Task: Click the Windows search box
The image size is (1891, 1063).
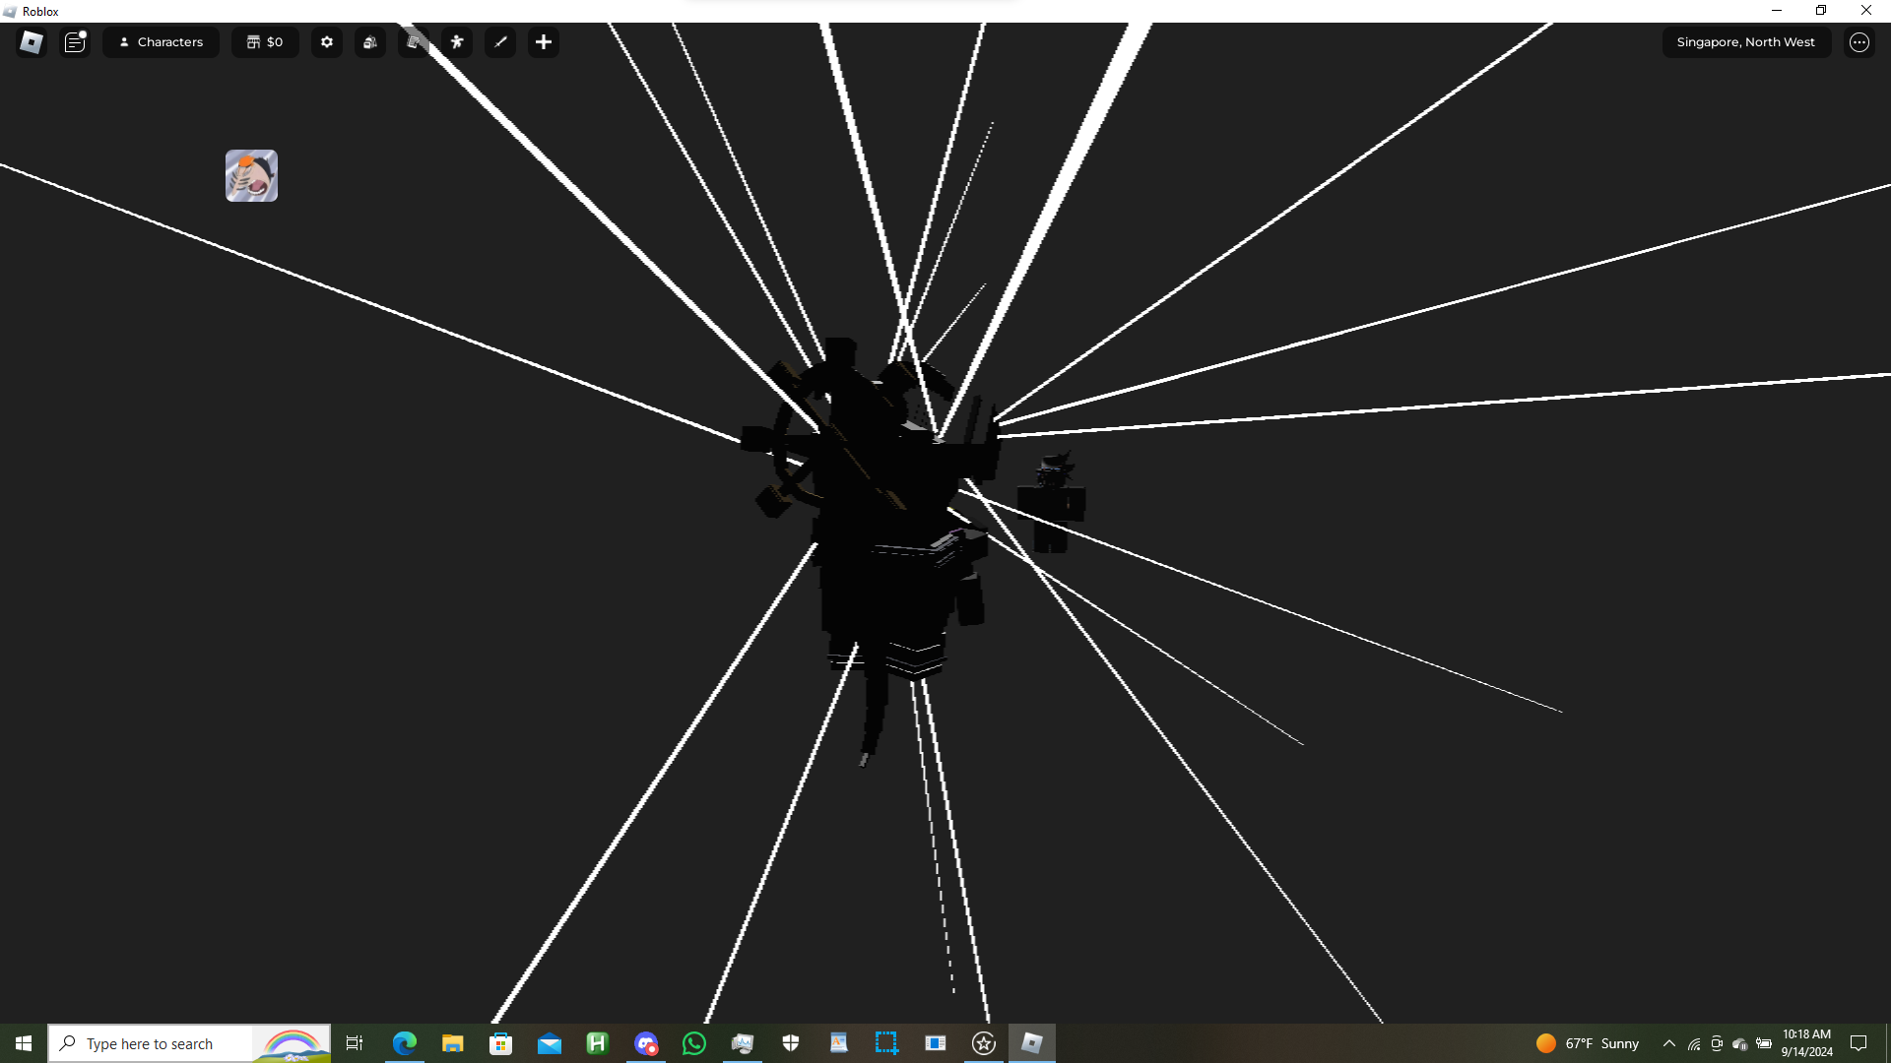Action: click(x=167, y=1043)
